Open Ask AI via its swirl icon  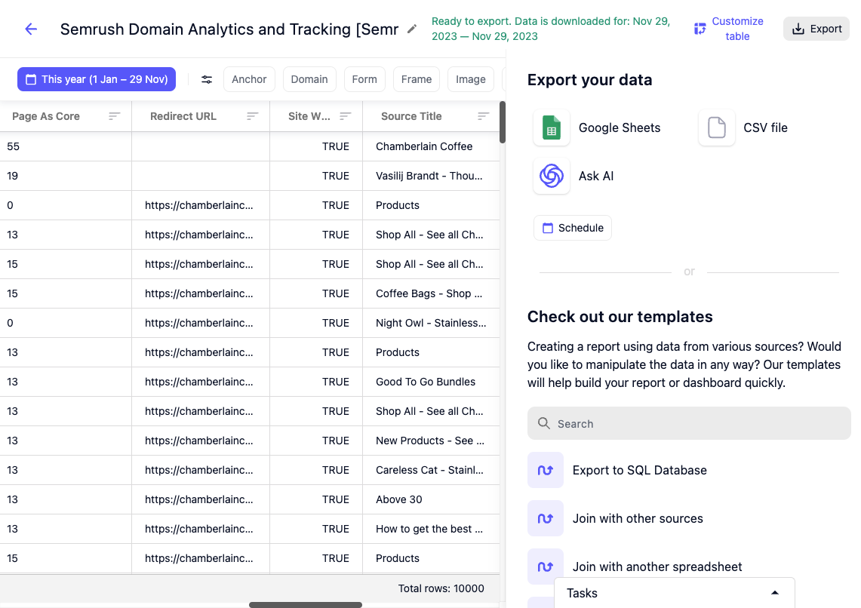click(x=552, y=176)
